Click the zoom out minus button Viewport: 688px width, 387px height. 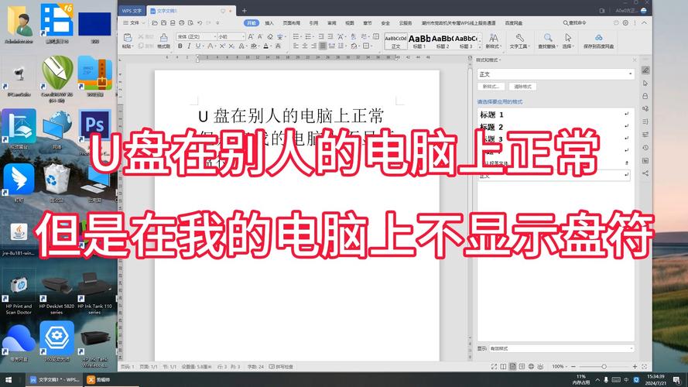573,366
